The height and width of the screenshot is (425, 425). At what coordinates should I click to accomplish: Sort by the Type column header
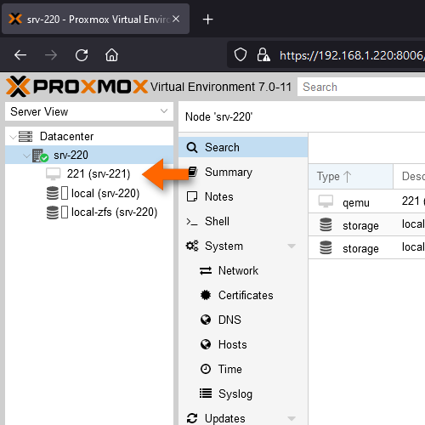pyautogui.click(x=350, y=176)
